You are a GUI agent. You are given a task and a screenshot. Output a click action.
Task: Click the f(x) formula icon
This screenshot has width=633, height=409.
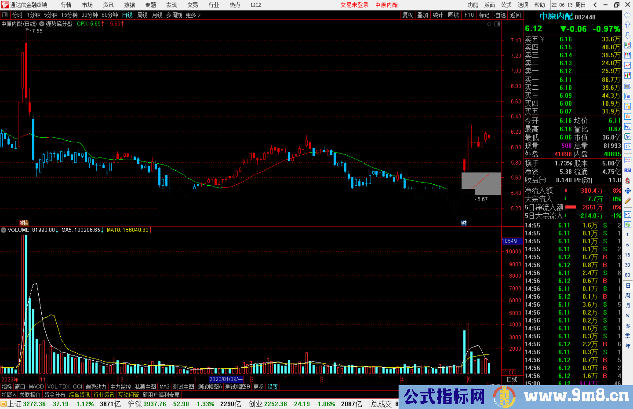click(x=627, y=137)
